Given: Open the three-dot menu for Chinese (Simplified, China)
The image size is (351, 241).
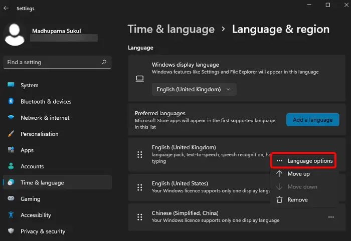Looking at the screenshot, I should pyautogui.click(x=331, y=217).
